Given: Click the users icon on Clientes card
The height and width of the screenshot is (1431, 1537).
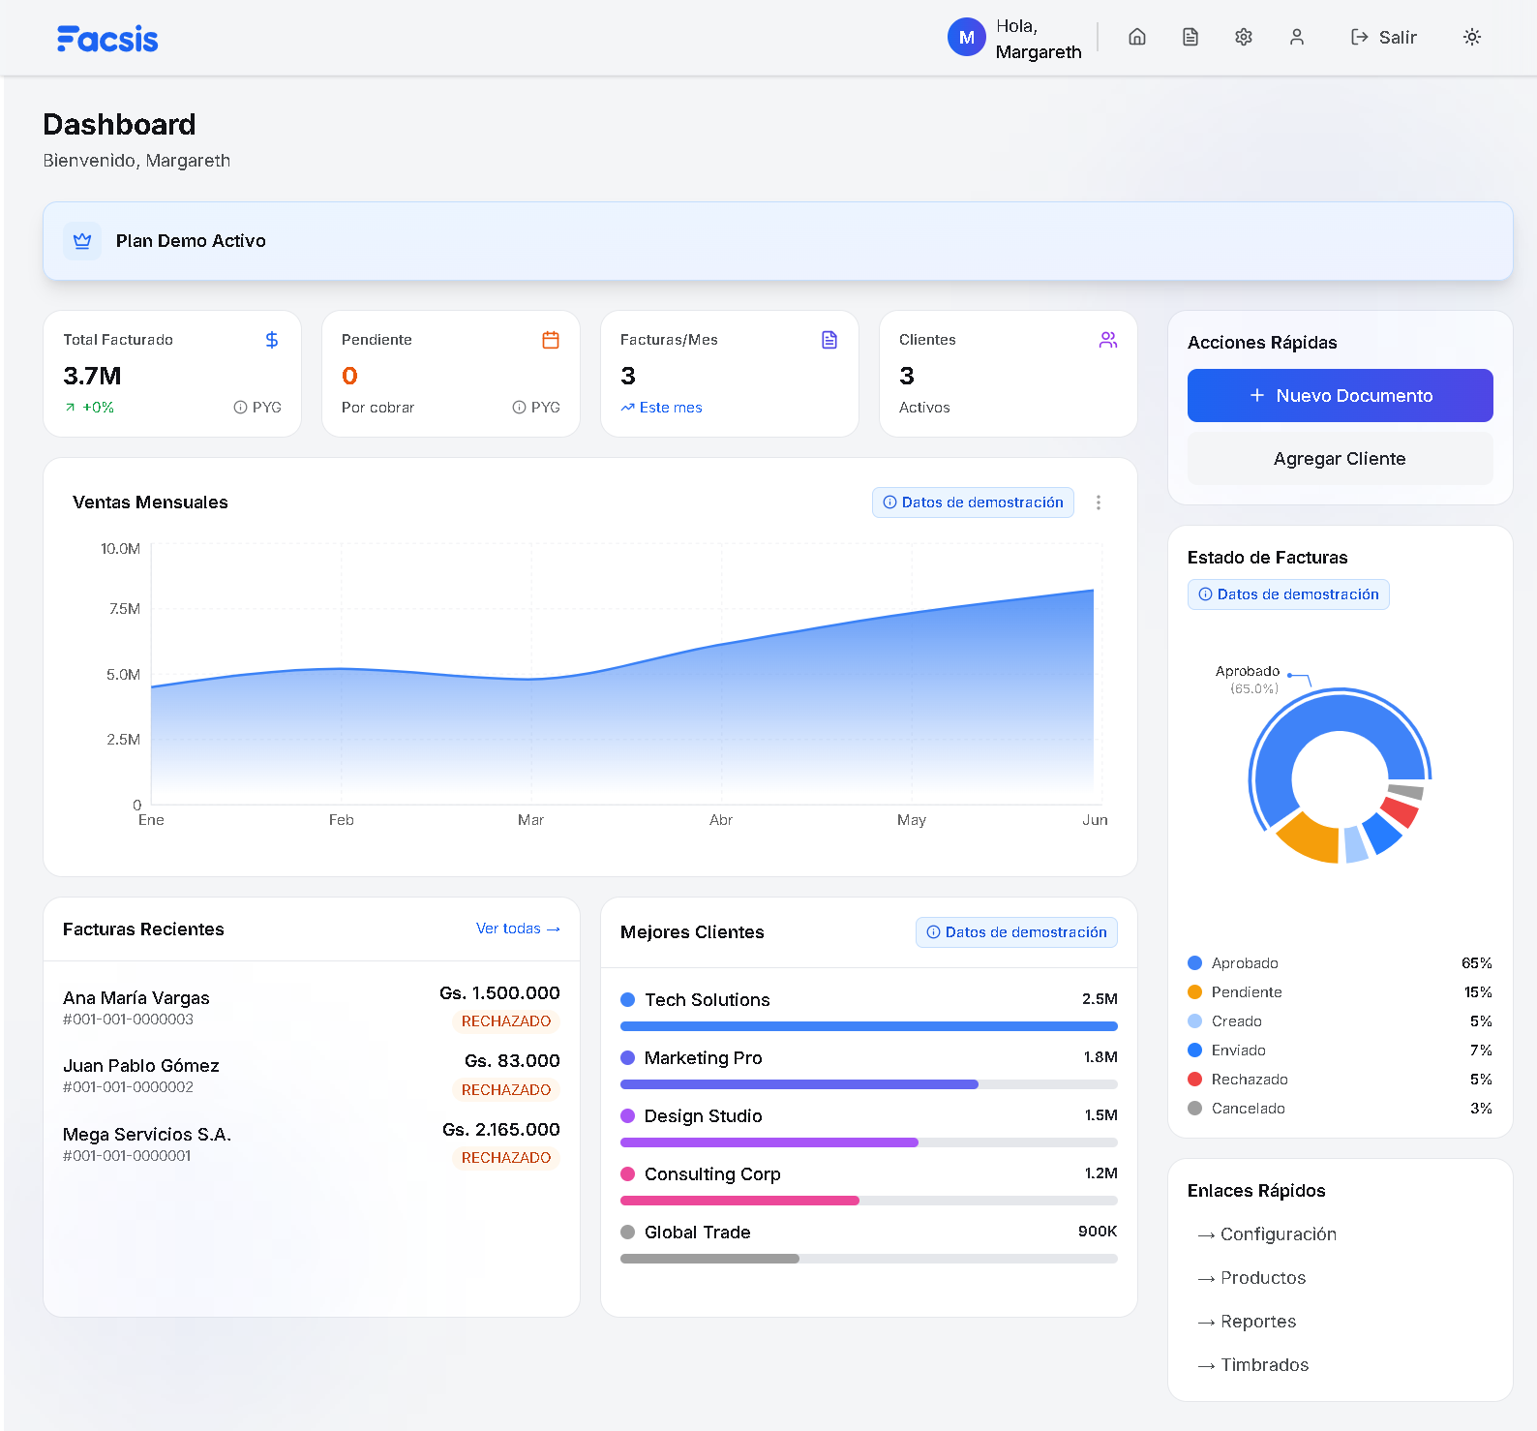Looking at the screenshot, I should point(1108,340).
